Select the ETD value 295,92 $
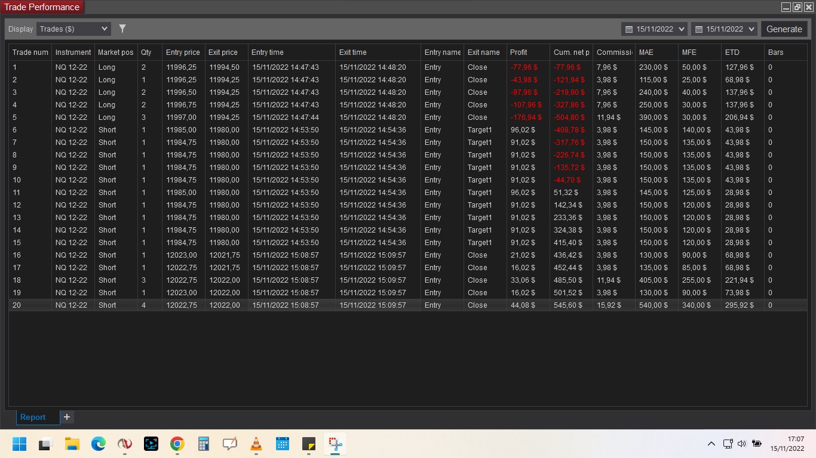816x458 pixels. (740, 305)
